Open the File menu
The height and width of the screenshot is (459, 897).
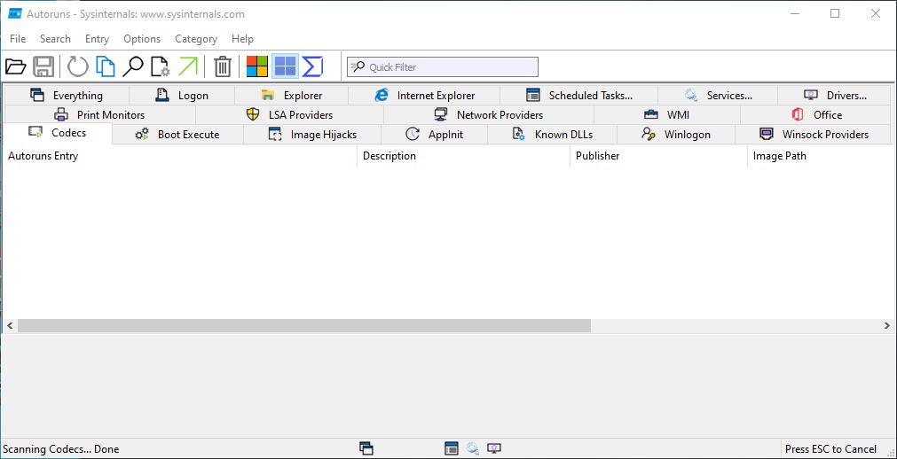pyautogui.click(x=18, y=39)
